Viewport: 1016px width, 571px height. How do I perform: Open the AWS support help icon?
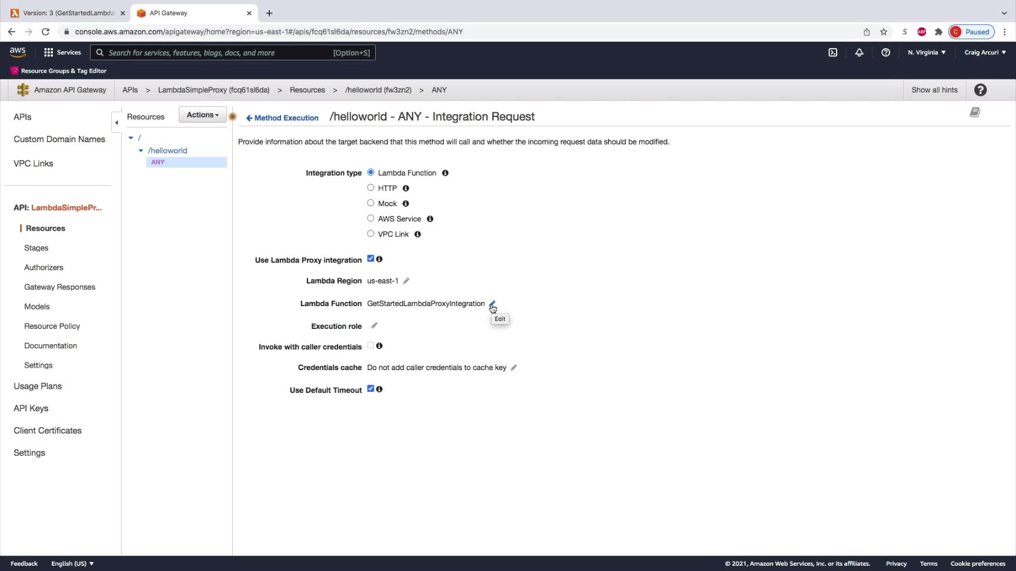(x=885, y=52)
